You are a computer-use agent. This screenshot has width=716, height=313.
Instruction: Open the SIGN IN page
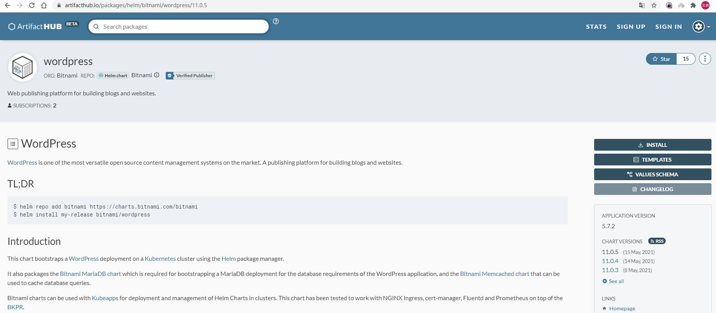[669, 26]
